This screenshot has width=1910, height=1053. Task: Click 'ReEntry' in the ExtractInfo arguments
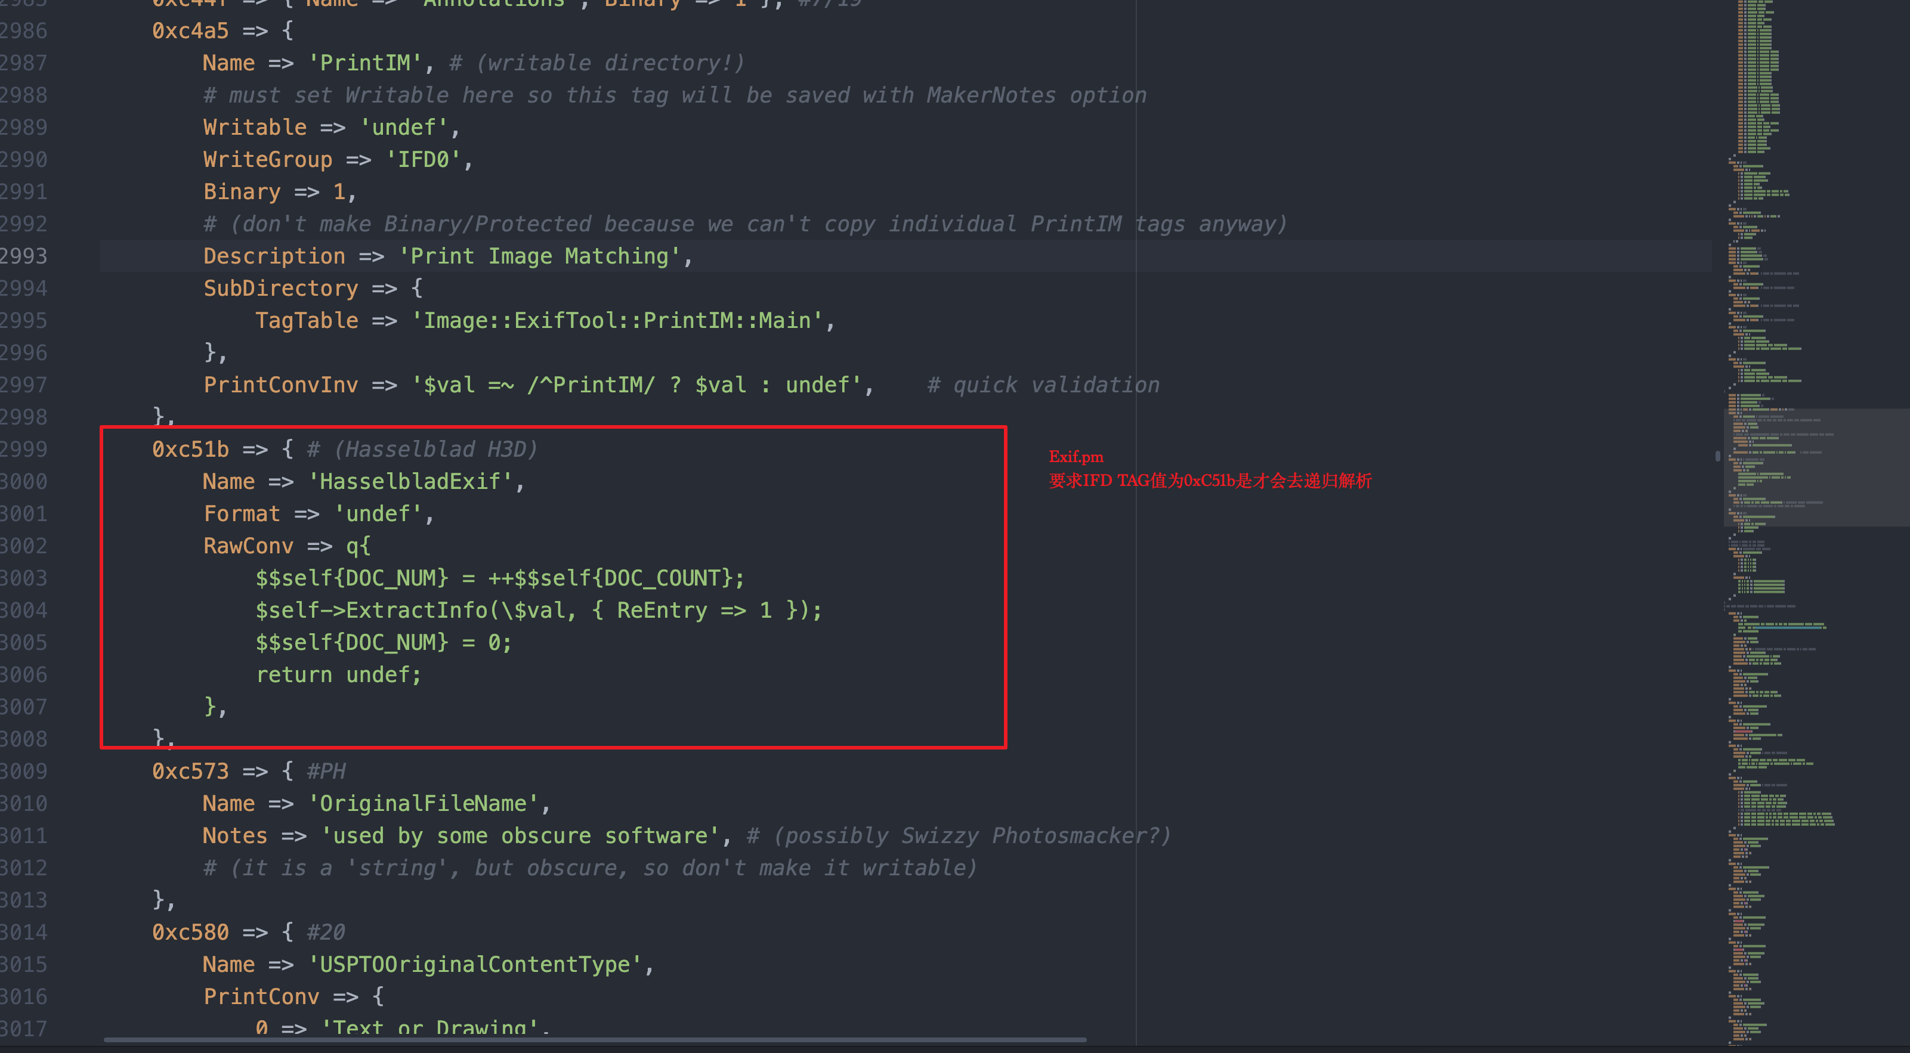662,610
